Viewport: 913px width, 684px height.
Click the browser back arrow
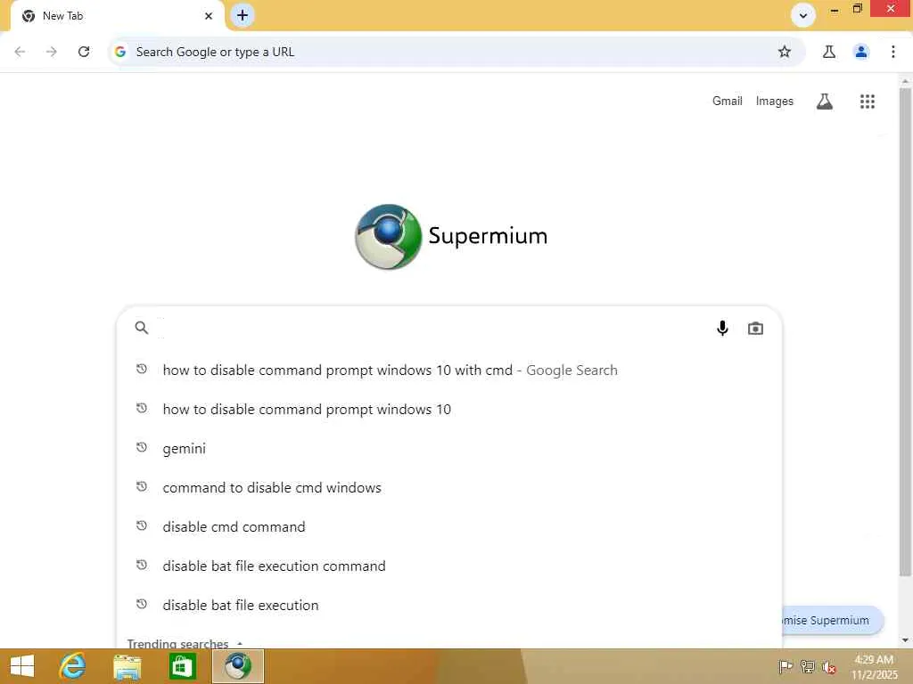coord(20,52)
